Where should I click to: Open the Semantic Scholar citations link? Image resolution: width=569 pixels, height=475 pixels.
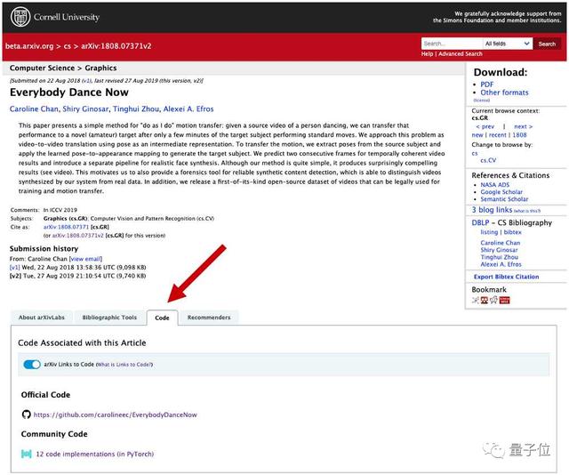click(x=504, y=199)
